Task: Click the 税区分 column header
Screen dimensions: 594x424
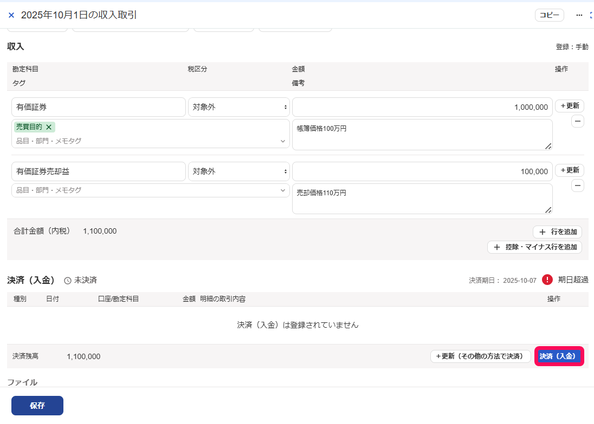Action: point(197,69)
